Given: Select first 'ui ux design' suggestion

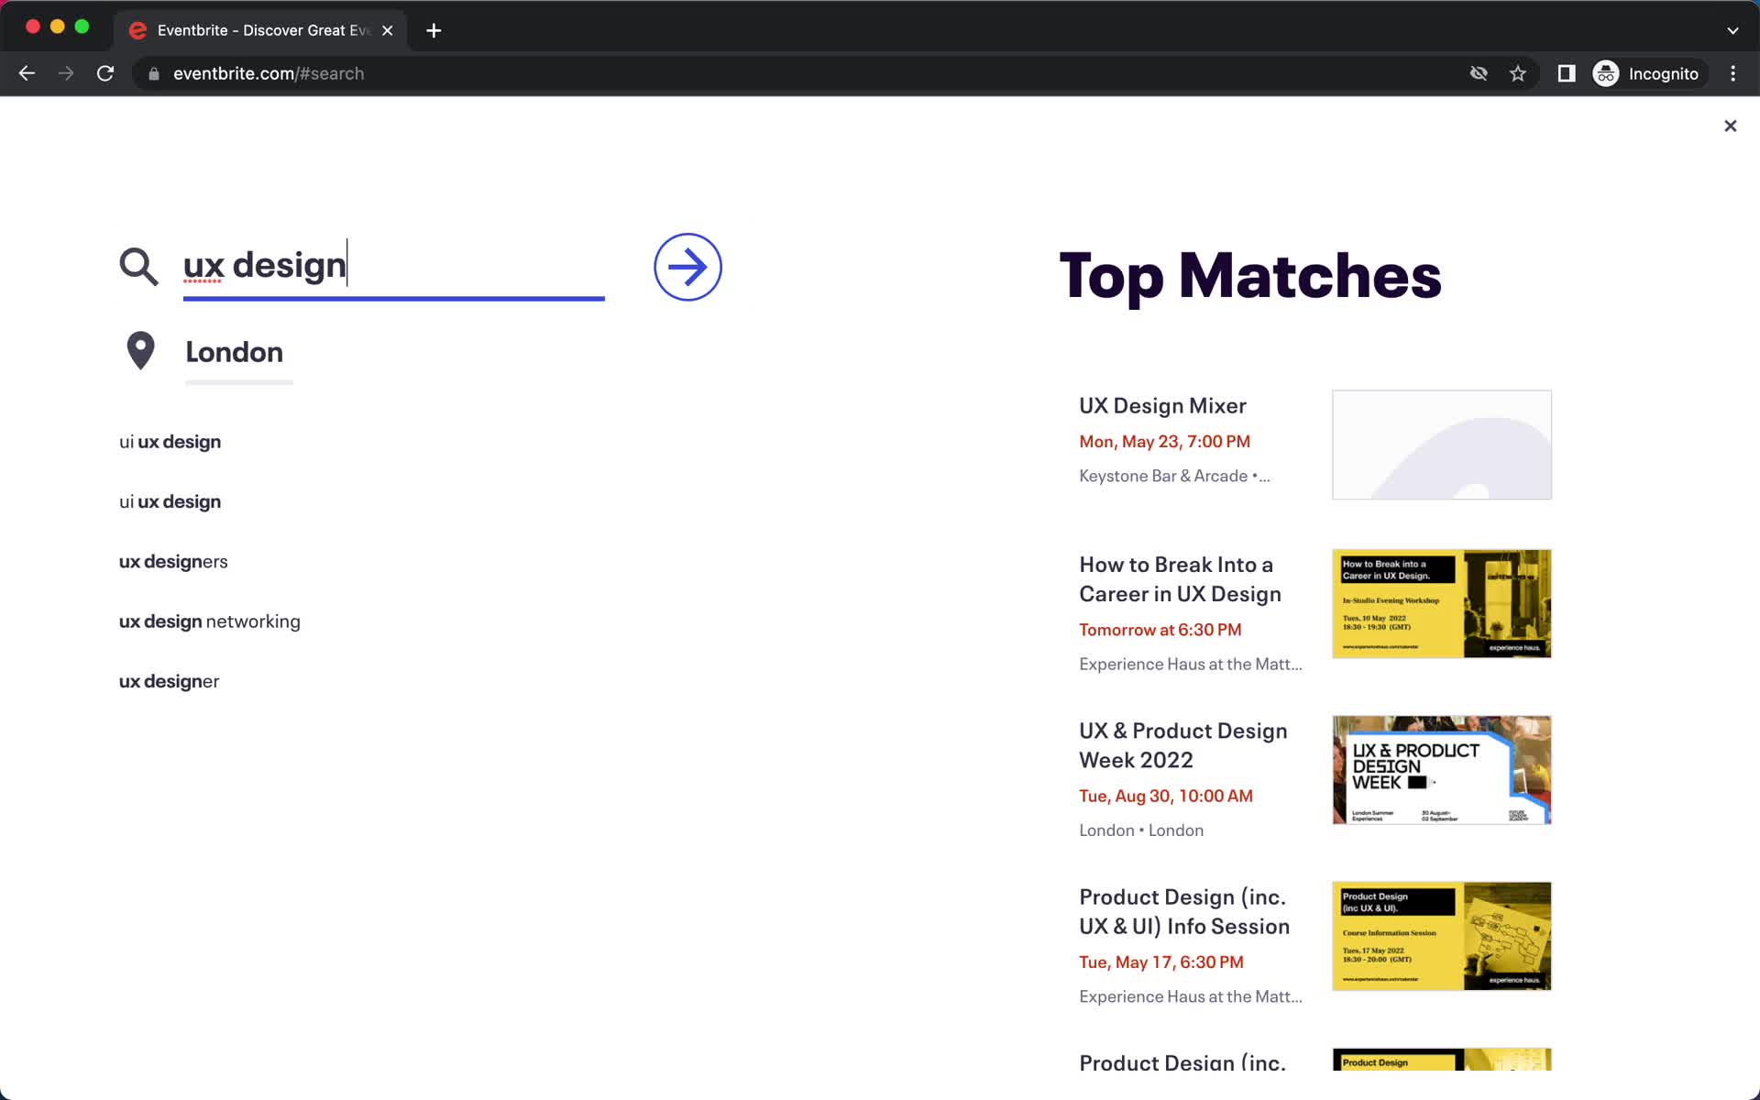Looking at the screenshot, I should pos(170,442).
